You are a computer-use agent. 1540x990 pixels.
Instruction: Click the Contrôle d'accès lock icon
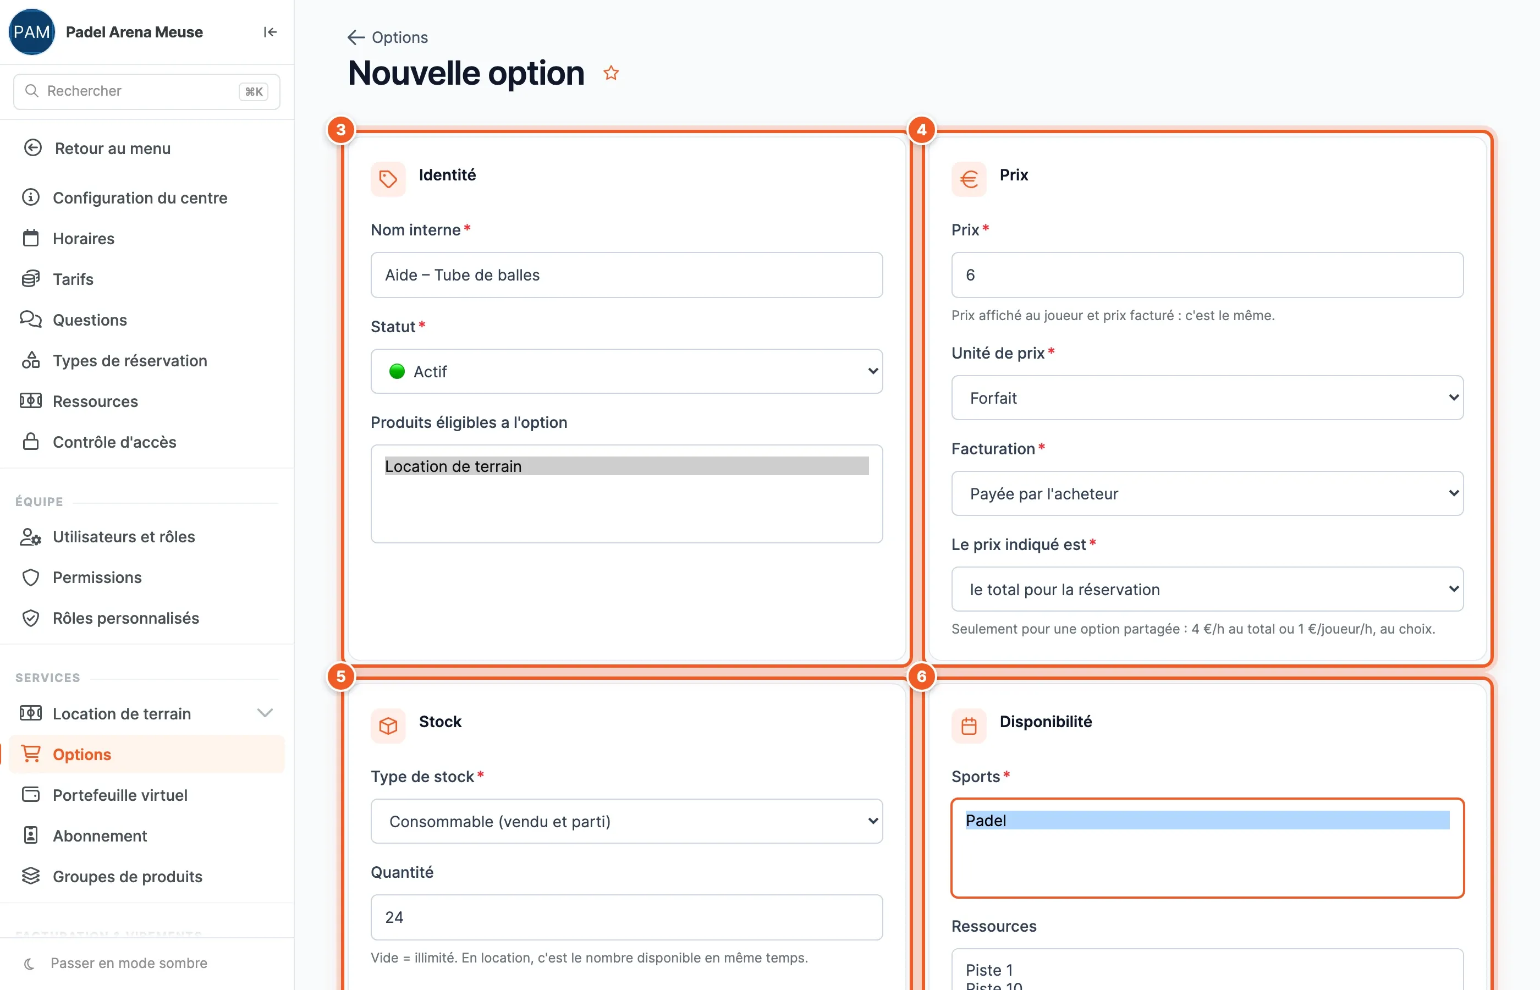[x=31, y=442]
